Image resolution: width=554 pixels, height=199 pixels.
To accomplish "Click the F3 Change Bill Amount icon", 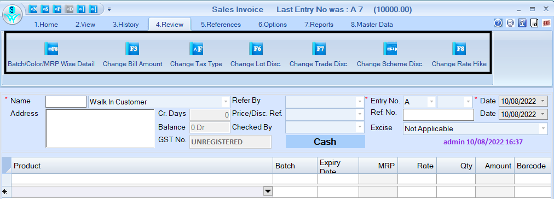I will [132, 49].
